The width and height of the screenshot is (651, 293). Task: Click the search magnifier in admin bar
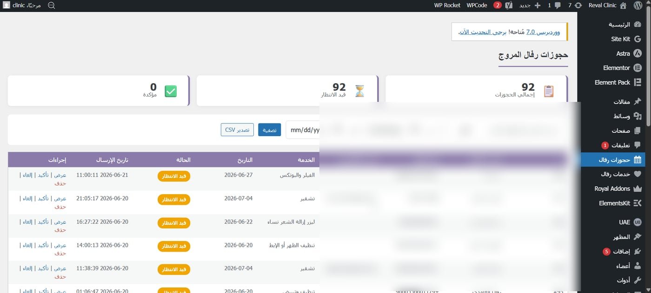[x=51, y=6]
